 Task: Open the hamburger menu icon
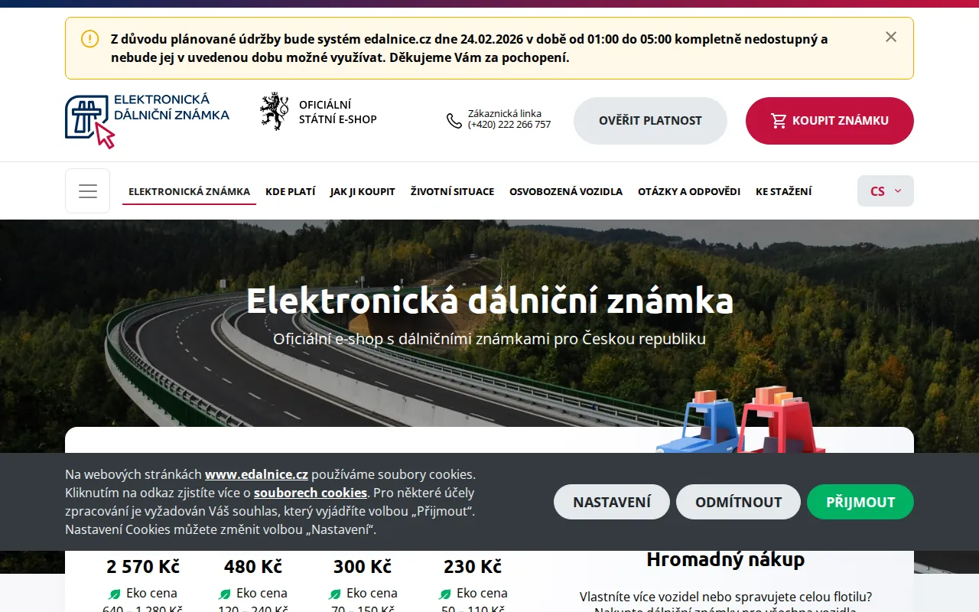[88, 191]
